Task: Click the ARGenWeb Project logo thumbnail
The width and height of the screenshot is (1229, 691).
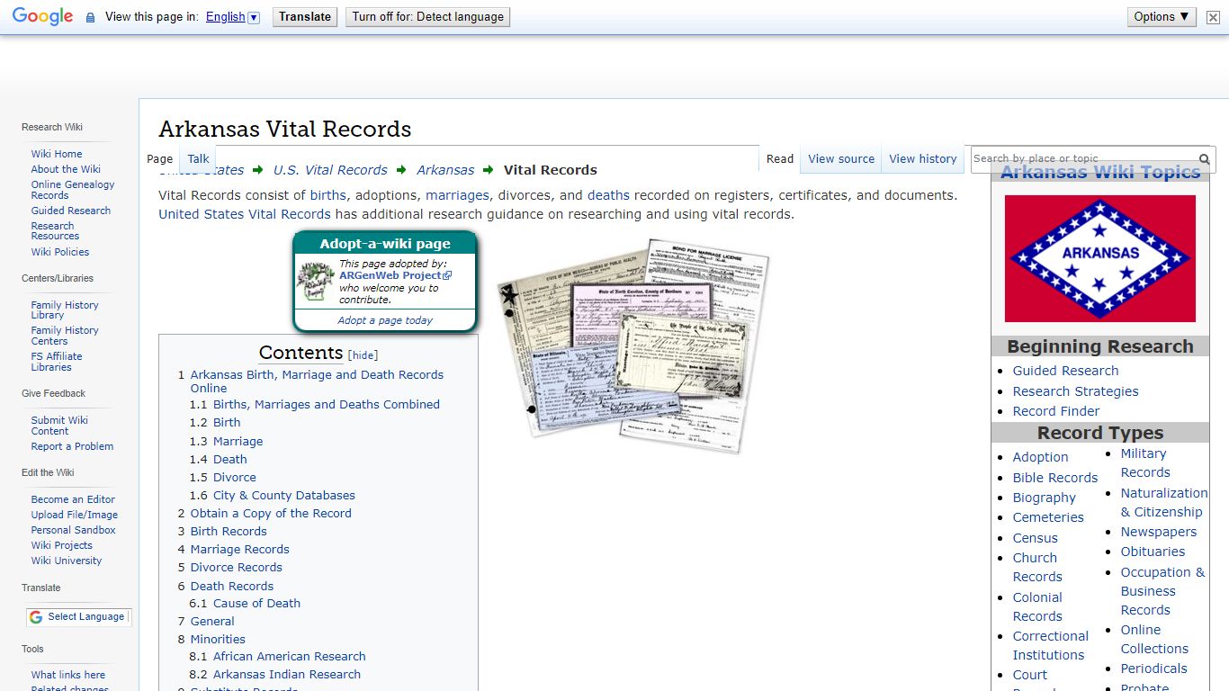Action: 316,282
